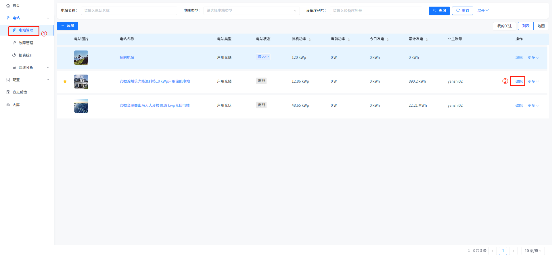Open the Chuzhou 10 kWp station link
Viewport: 552px width, 257px height.
click(x=155, y=81)
